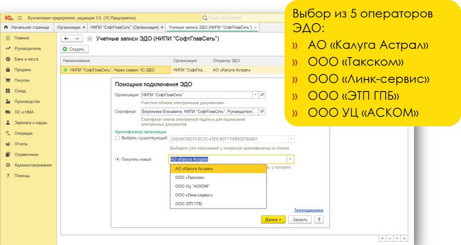Choose ООО «Такском» from dropdown list
This screenshot has width=461, height=245.
218,177
